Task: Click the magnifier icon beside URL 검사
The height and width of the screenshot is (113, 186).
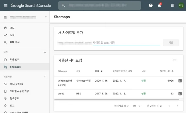Action: click(x=5, y=42)
